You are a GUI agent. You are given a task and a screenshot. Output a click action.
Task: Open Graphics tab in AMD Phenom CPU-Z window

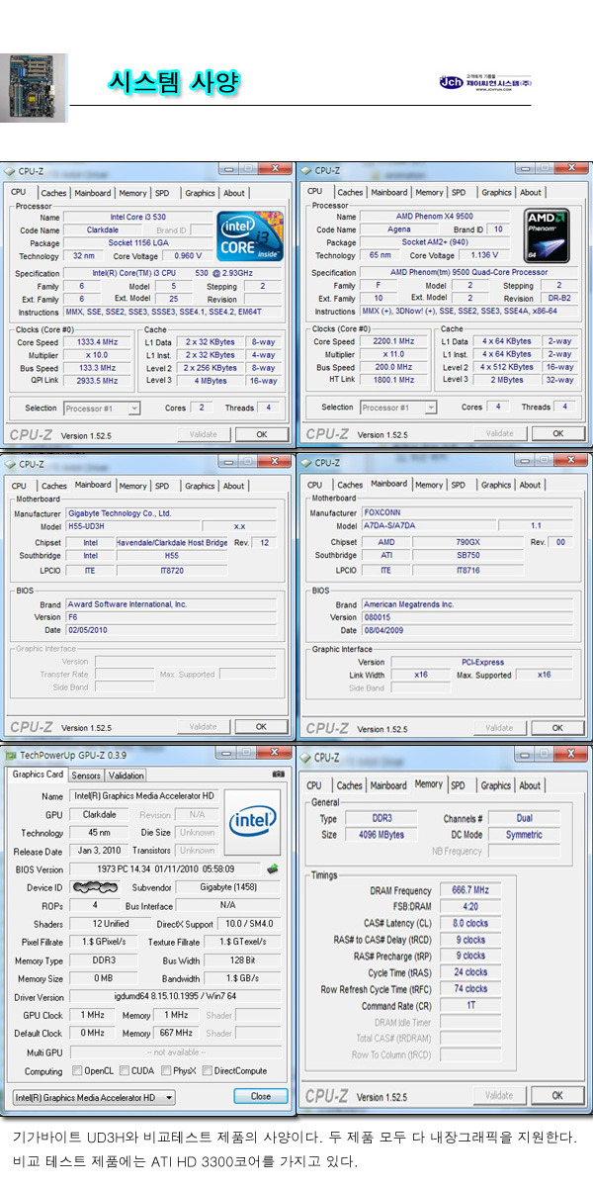point(496,192)
